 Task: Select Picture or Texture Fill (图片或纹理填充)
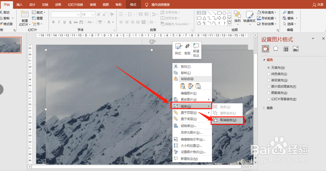[268, 86]
